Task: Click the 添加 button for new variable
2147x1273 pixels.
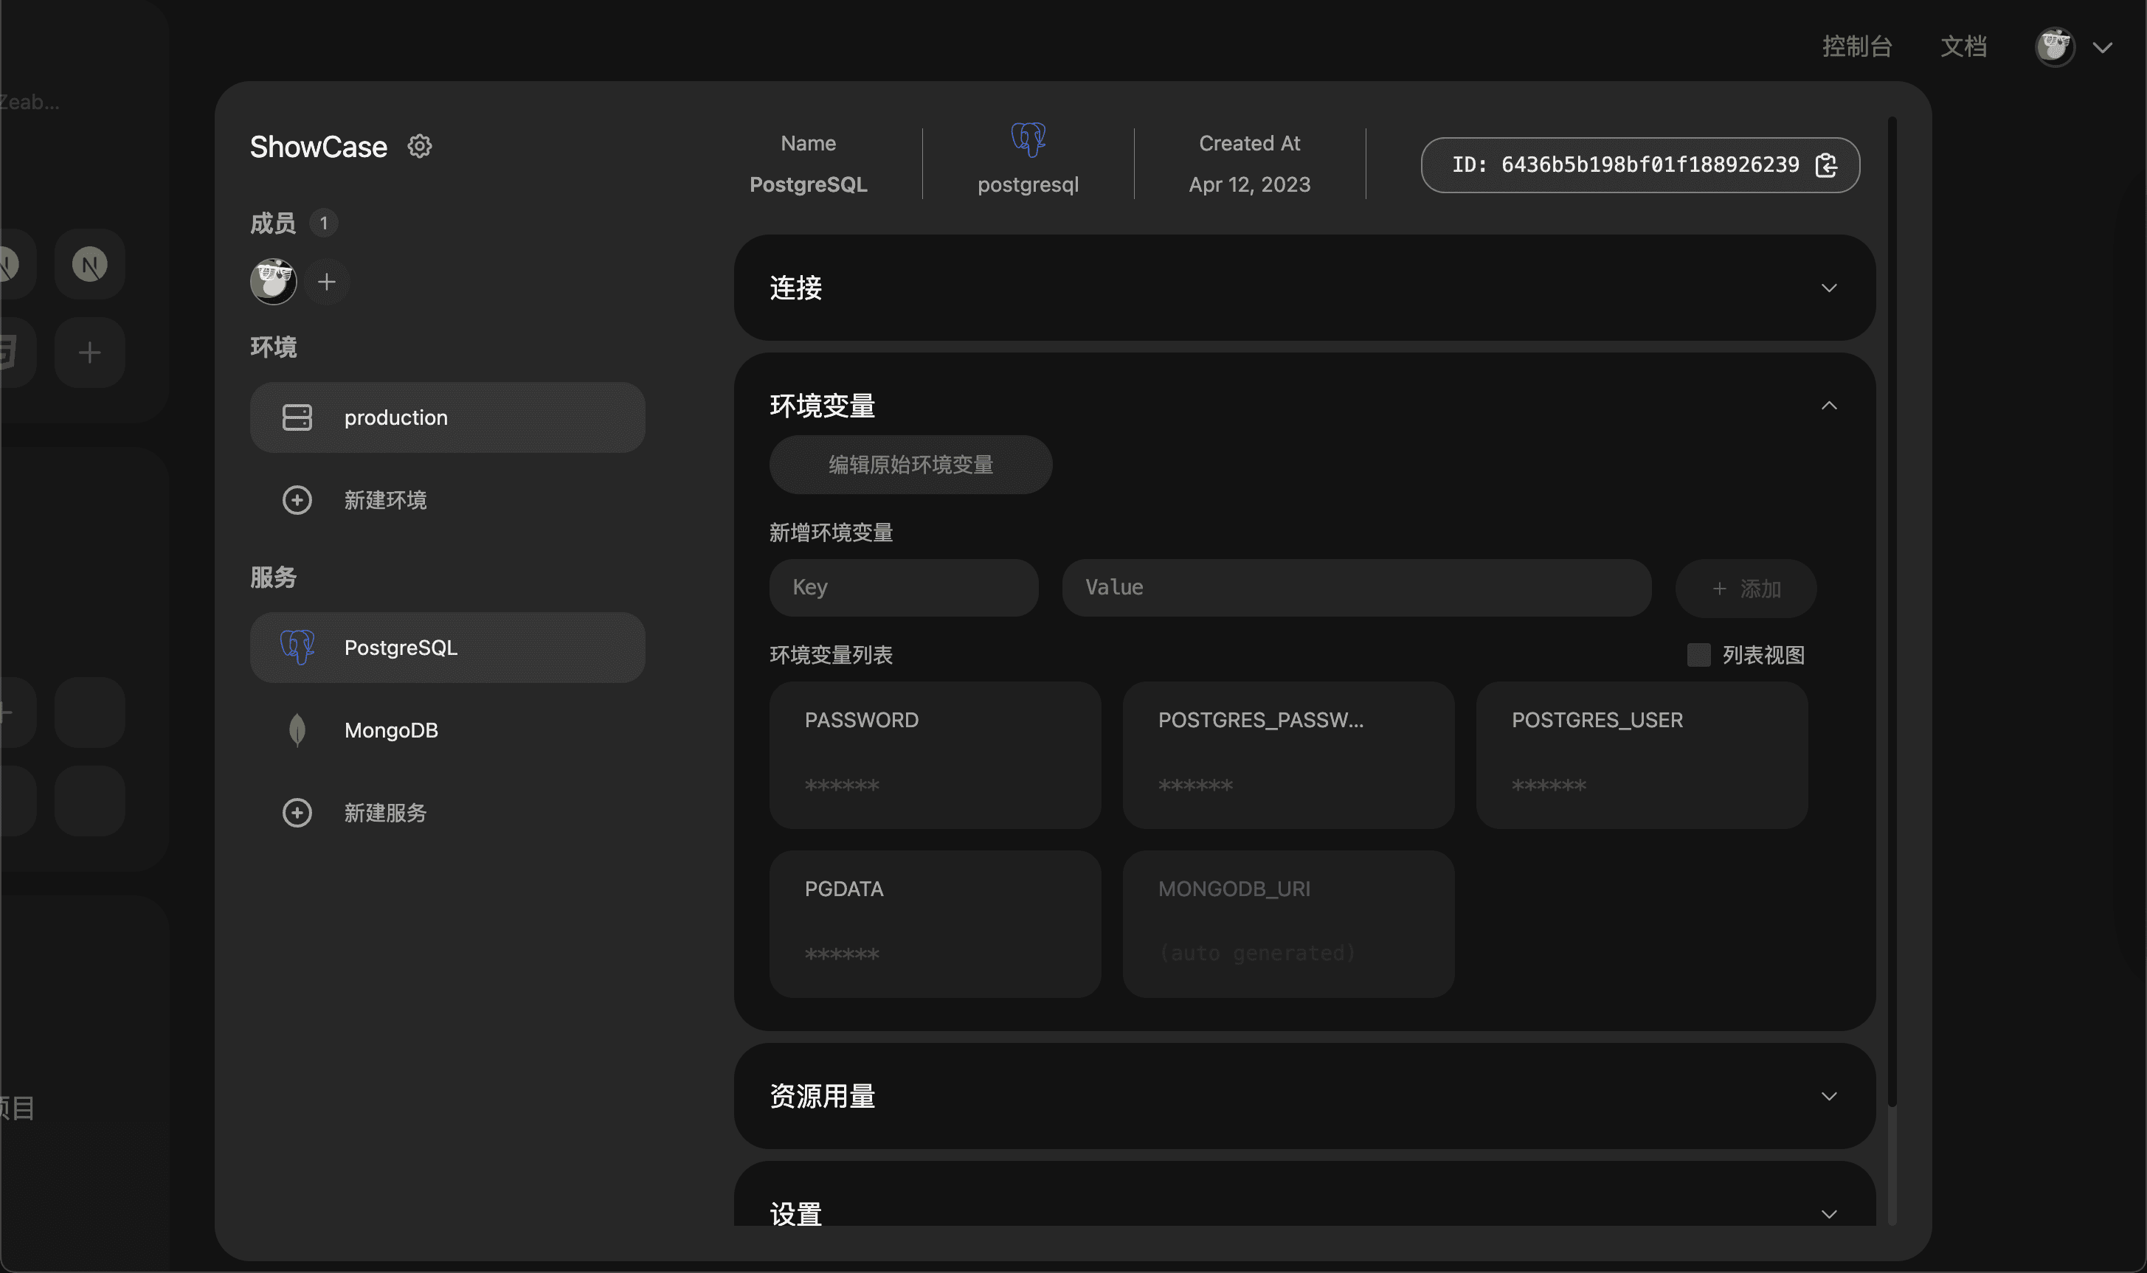Action: pos(1746,588)
